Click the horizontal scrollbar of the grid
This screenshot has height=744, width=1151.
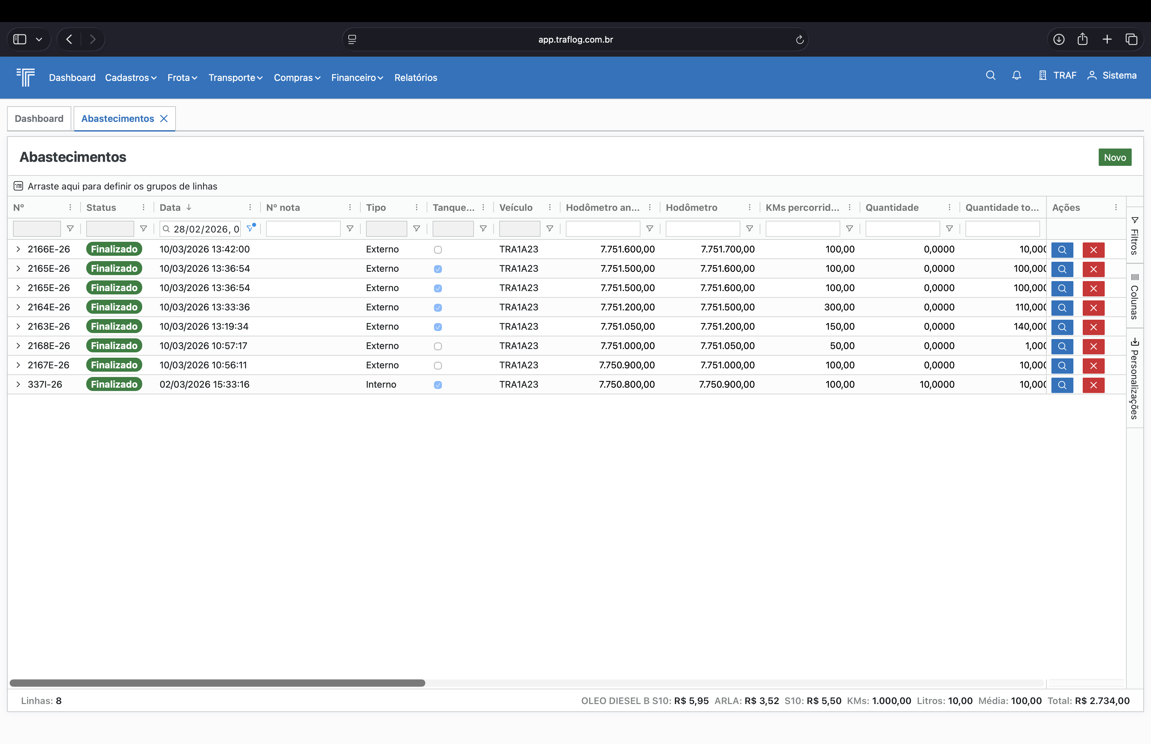[x=217, y=683]
